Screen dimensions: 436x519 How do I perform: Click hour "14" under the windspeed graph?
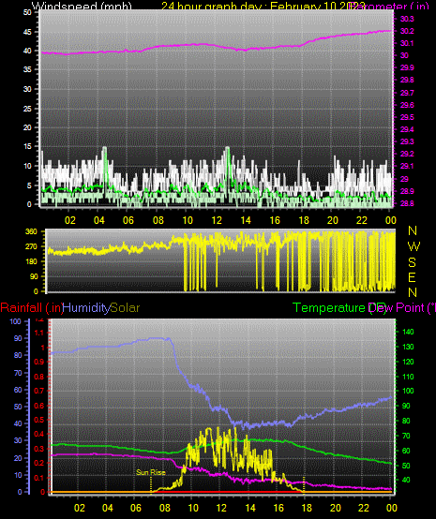click(x=246, y=220)
